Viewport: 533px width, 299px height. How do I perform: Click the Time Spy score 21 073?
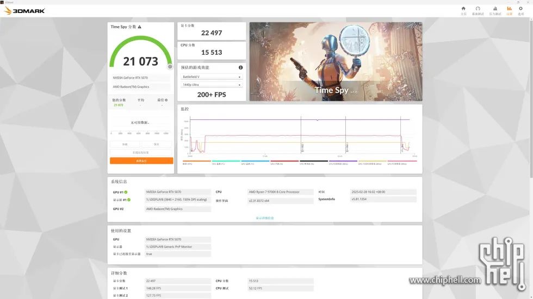[140, 61]
